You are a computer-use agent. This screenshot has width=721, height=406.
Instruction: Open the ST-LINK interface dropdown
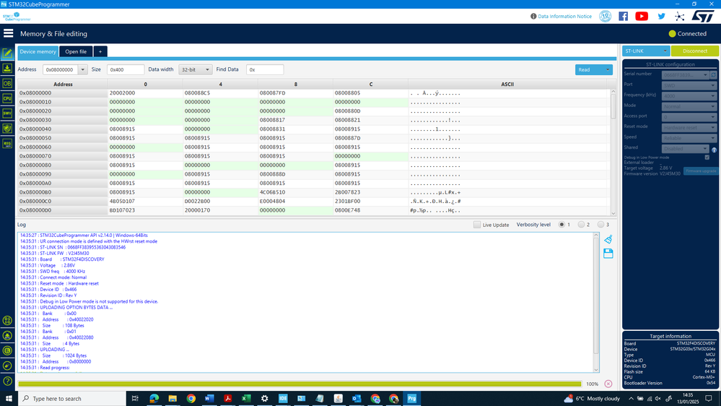click(646, 51)
